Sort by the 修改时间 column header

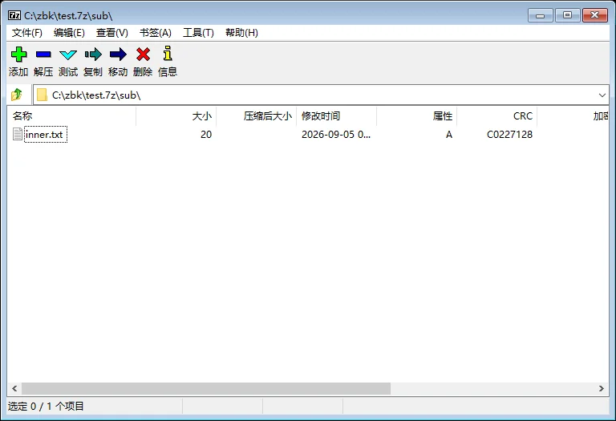click(x=336, y=115)
